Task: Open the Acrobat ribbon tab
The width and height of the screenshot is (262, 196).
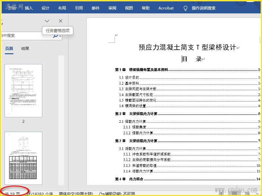Action: click(166, 8)
